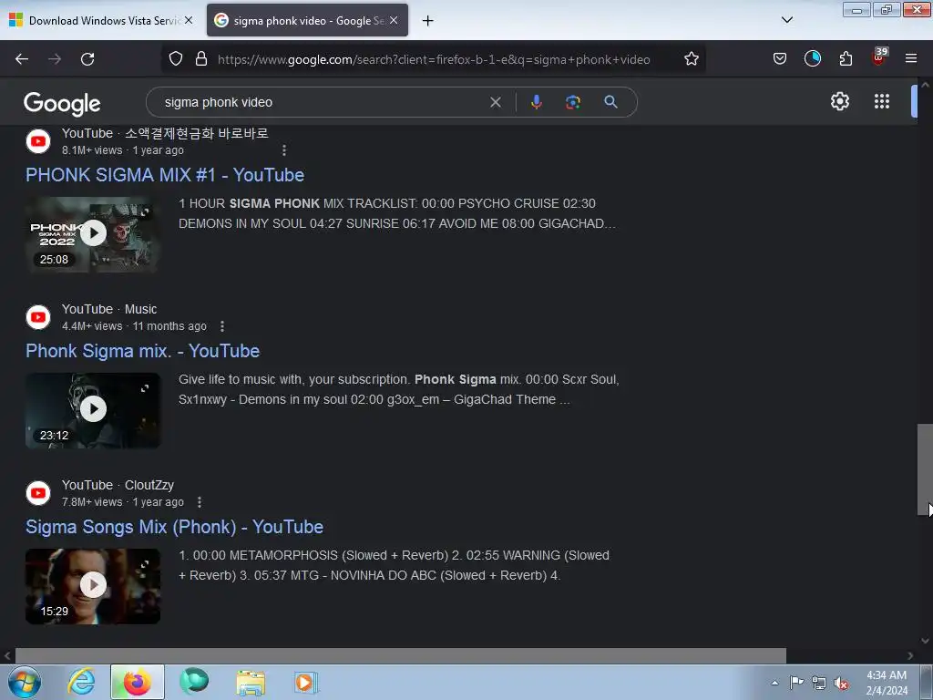
Task: Click the URL address bar
Action: pos(433,59)
